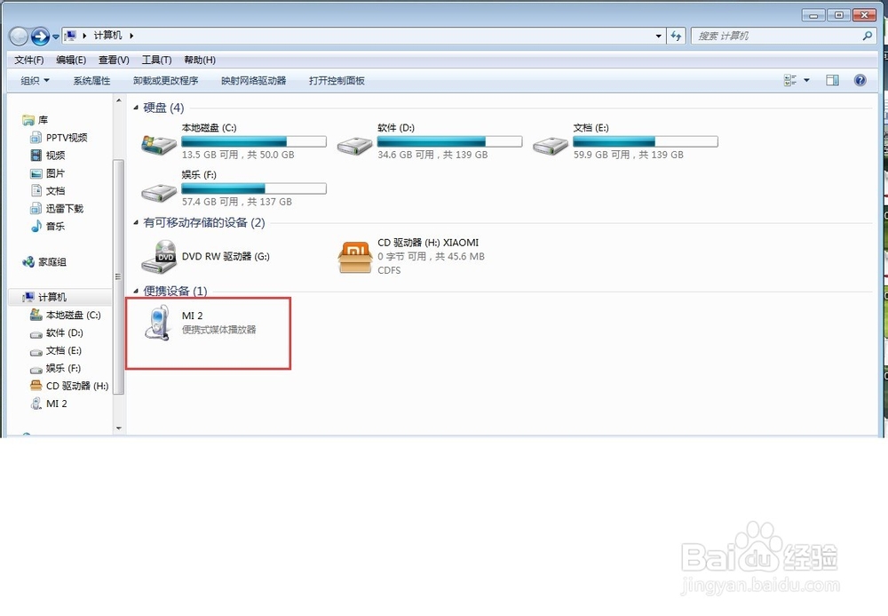Collapse the 硬盘 (4) group
The image size is (888, 616).
pos(136,108)
